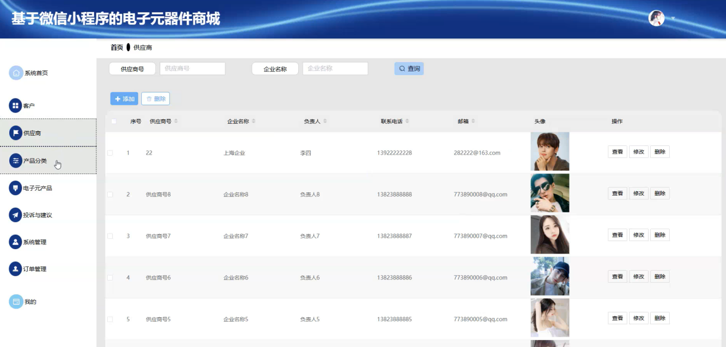The width and height of the screenshot is (726, 347).
Task: Click 查看 for 企业名称7 row
Action: click(617, 235)
